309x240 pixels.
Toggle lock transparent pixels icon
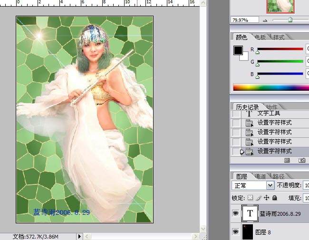point(250,197)
